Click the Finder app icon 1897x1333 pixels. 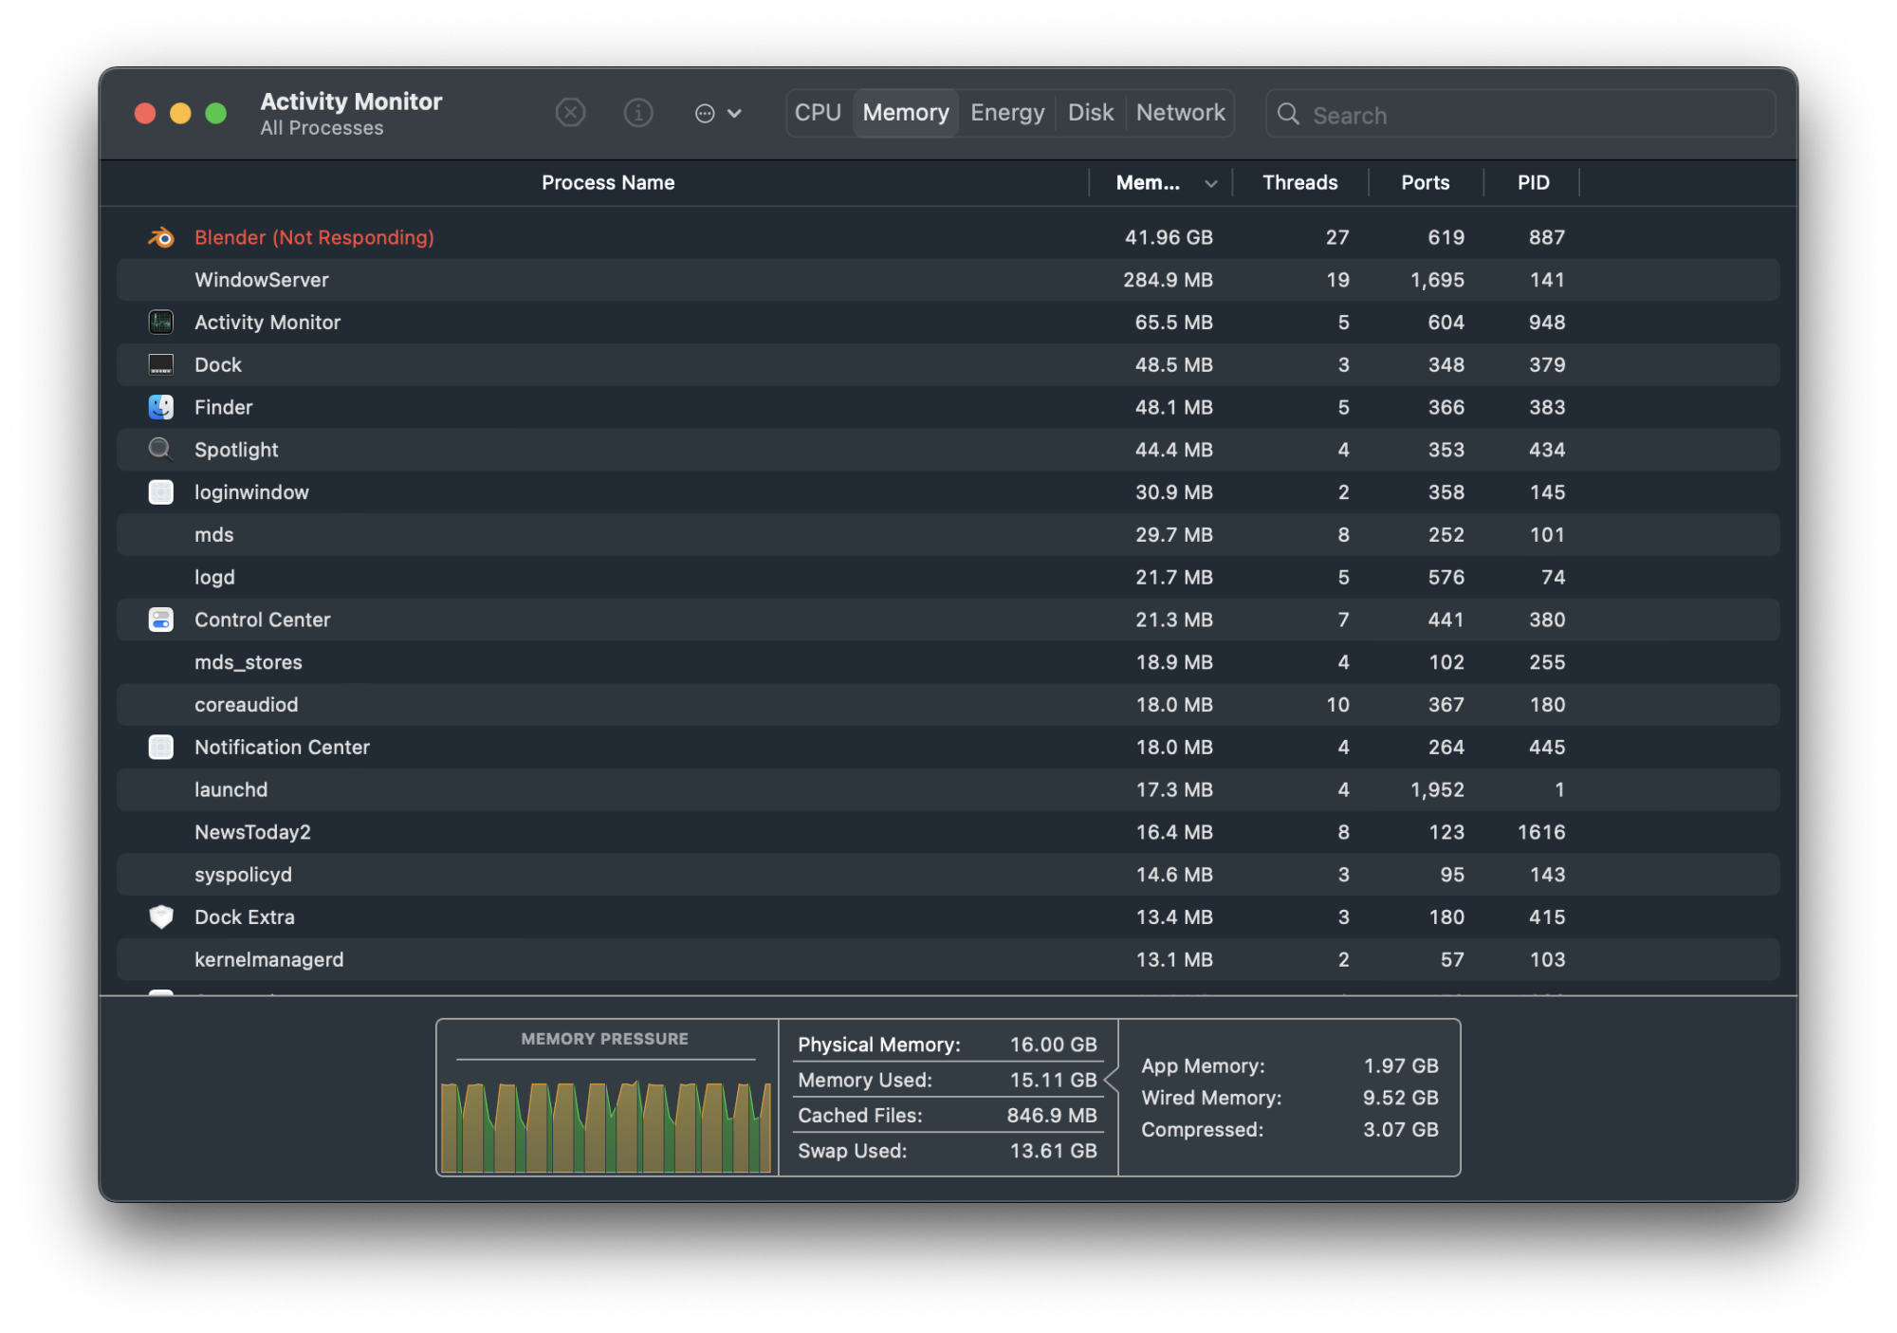tap(163, 408)
